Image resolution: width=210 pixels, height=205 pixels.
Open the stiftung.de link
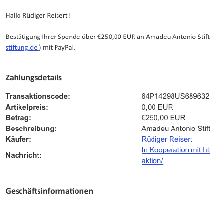22,48
